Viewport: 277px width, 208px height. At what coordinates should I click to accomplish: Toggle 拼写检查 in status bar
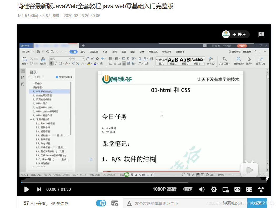[x=109, y=175]
